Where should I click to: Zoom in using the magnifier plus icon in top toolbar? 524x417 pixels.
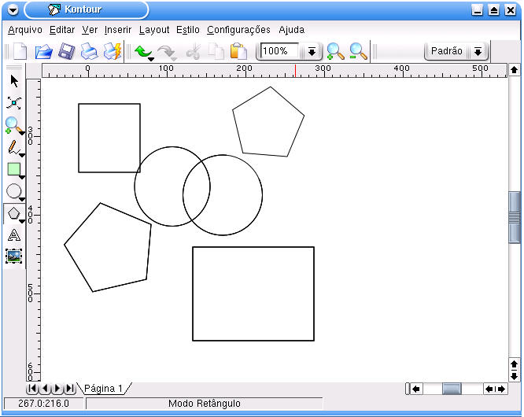click(x=335, y=51)
